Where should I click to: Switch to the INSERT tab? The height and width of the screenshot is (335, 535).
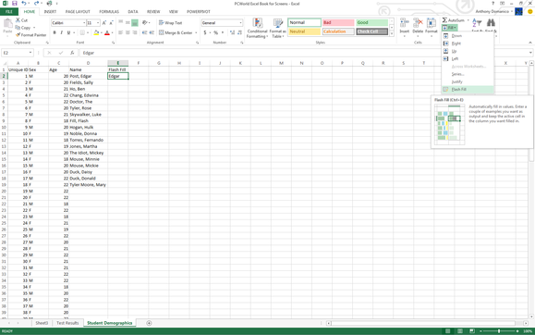[50, 12]
